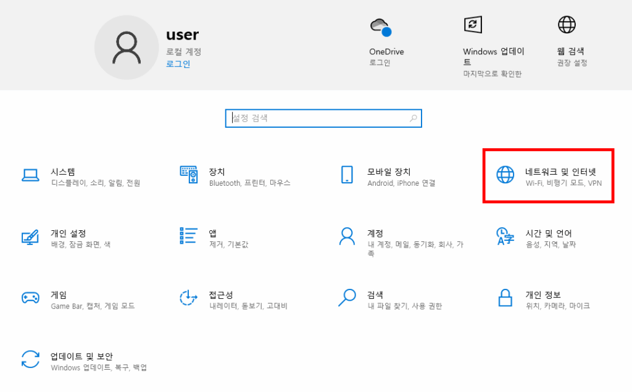Click the Accounts (계정) person icon
The height and width of the screenshot is (392, 632).
[x=347, y=236]
